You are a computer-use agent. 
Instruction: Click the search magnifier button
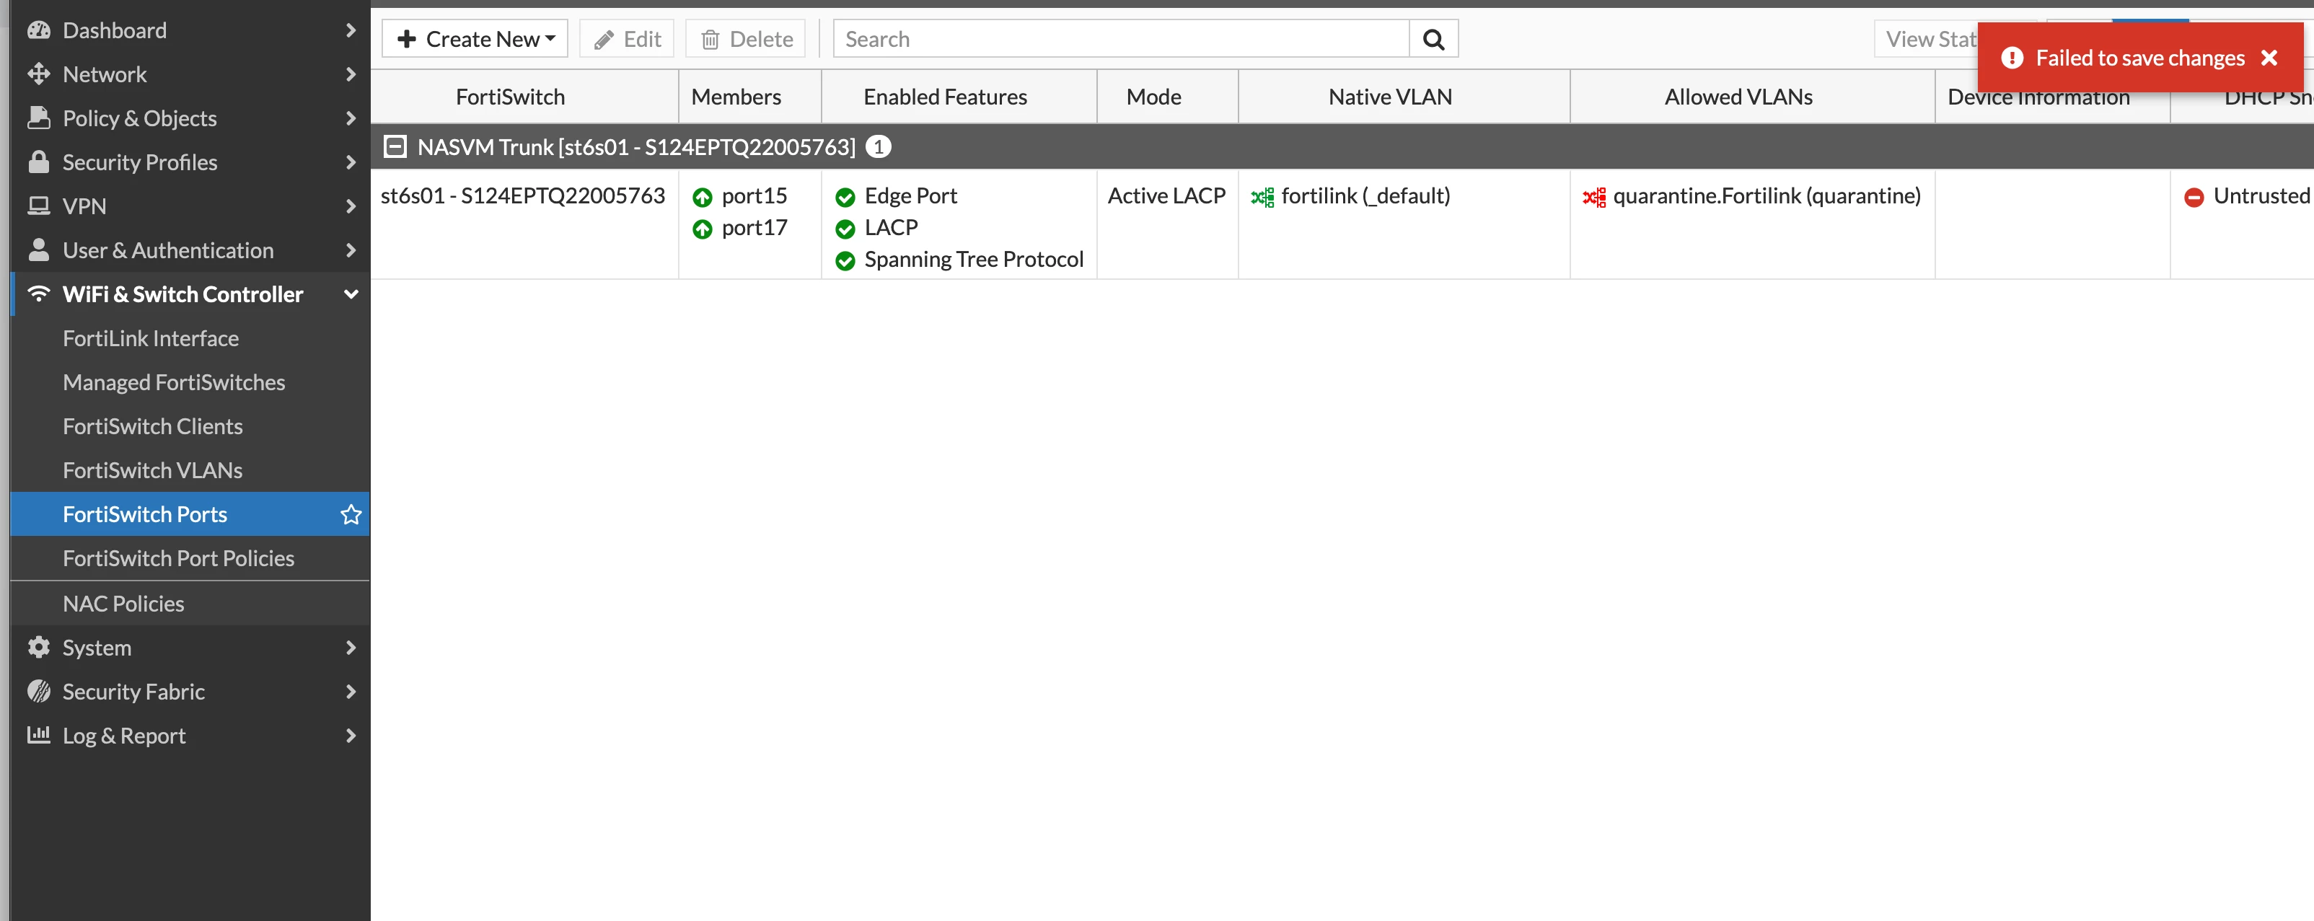pyautogui.click(x=1434, y=39)
